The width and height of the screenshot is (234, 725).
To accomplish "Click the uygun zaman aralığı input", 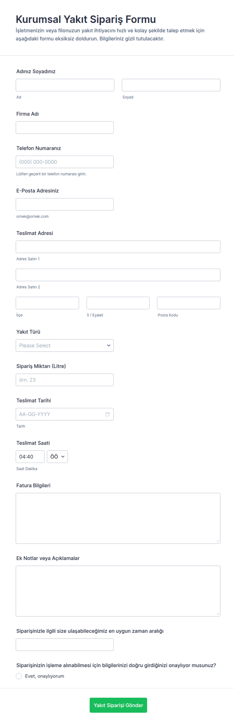I will [x=65, y=644].
